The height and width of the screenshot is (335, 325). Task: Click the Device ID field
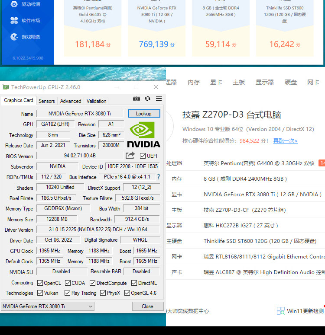click(x=133, y=166)
